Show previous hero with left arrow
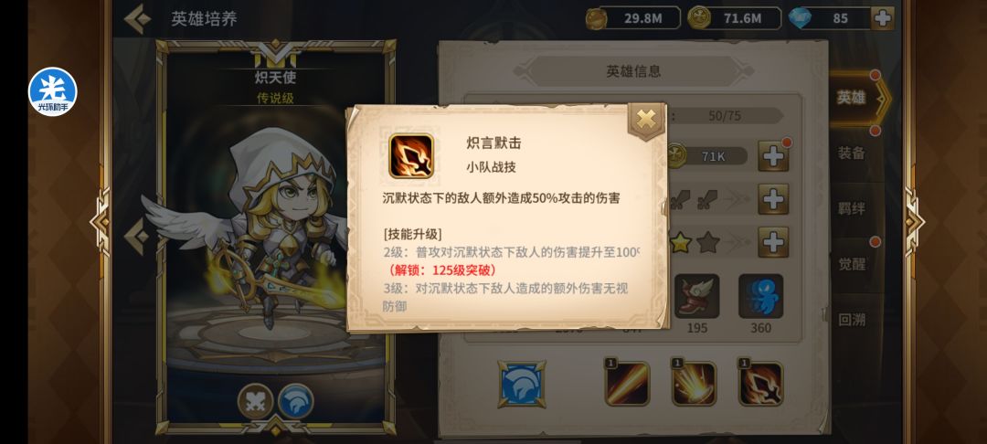Image resolution: width=987 pixels, height=444 pixels. pos(136,238)
